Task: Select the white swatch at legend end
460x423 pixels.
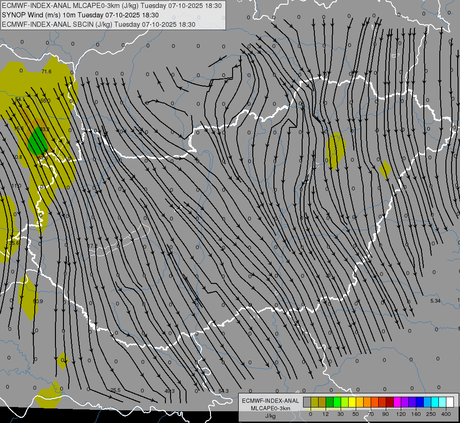Action: [x=450, y=402]
